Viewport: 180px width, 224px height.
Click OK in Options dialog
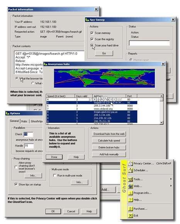[x=53, y=211]
